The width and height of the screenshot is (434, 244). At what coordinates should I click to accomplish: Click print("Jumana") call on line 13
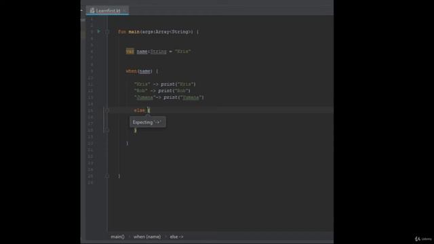click(184, 98)
